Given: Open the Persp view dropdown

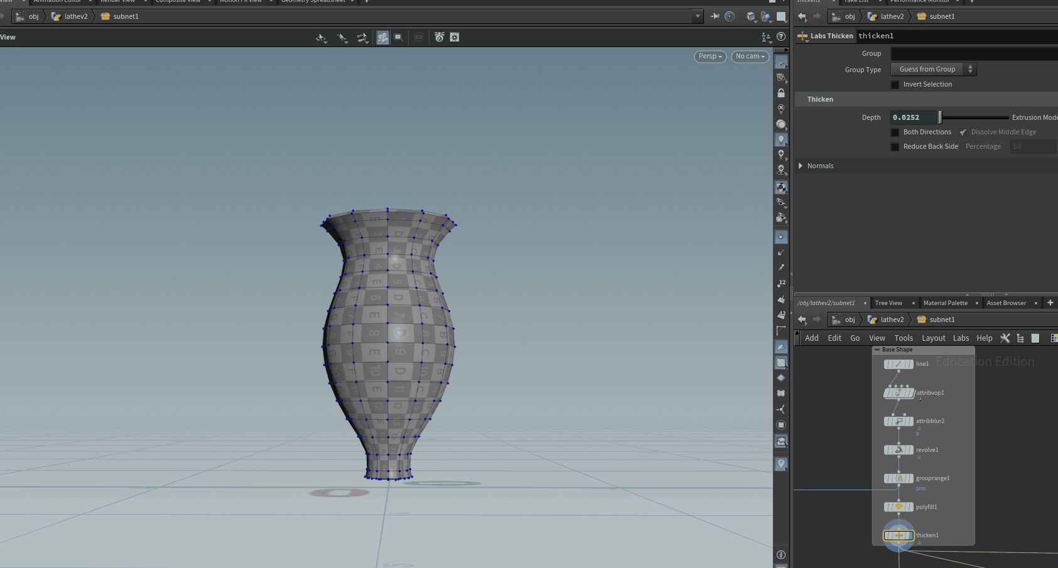Looking at the screenshot, I should [x=711, y=56].
